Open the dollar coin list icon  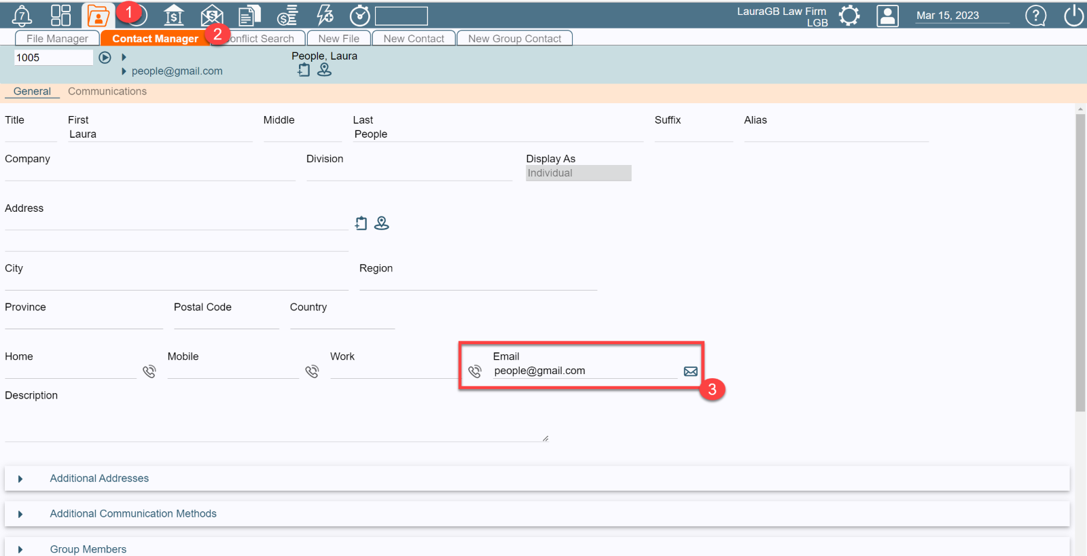[287, 15]
